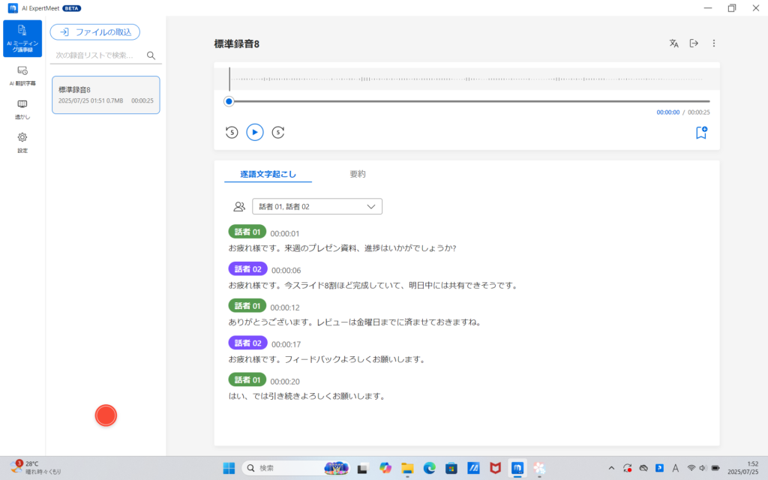Skip forward five seconds
Viewport: 768px width, 480px height.
tap(278, 132)
